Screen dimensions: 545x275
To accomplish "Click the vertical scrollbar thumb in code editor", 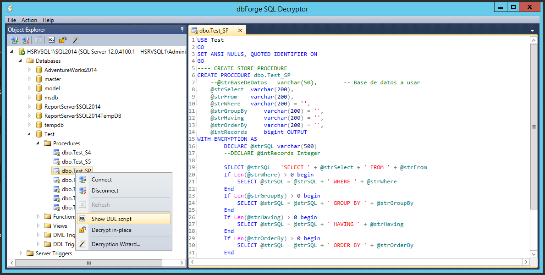I will [x=534, y=127].
